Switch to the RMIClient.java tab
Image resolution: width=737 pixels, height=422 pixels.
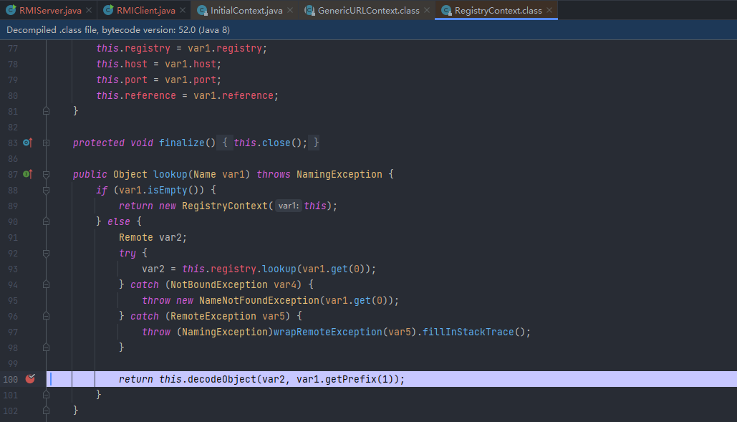(145, 10)
